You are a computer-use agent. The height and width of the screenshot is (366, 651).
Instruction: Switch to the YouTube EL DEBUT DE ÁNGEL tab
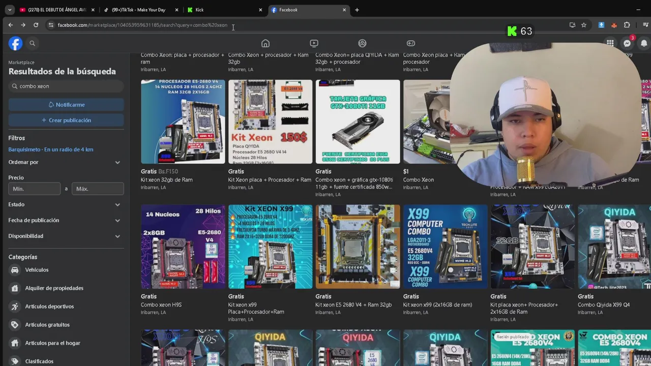57,10
